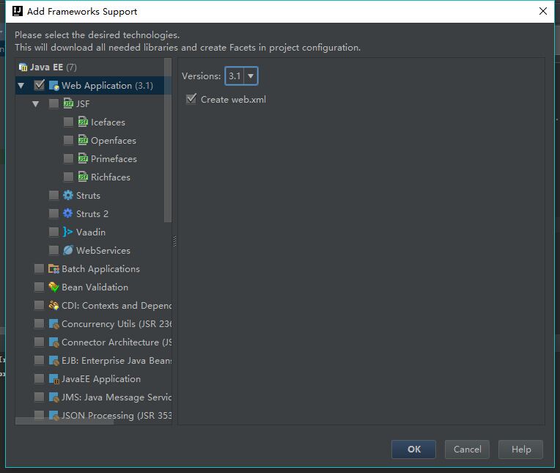
Task: Close the Add Frameworks Support dialog
Action: pyautogui.click(x=543, y=11)
